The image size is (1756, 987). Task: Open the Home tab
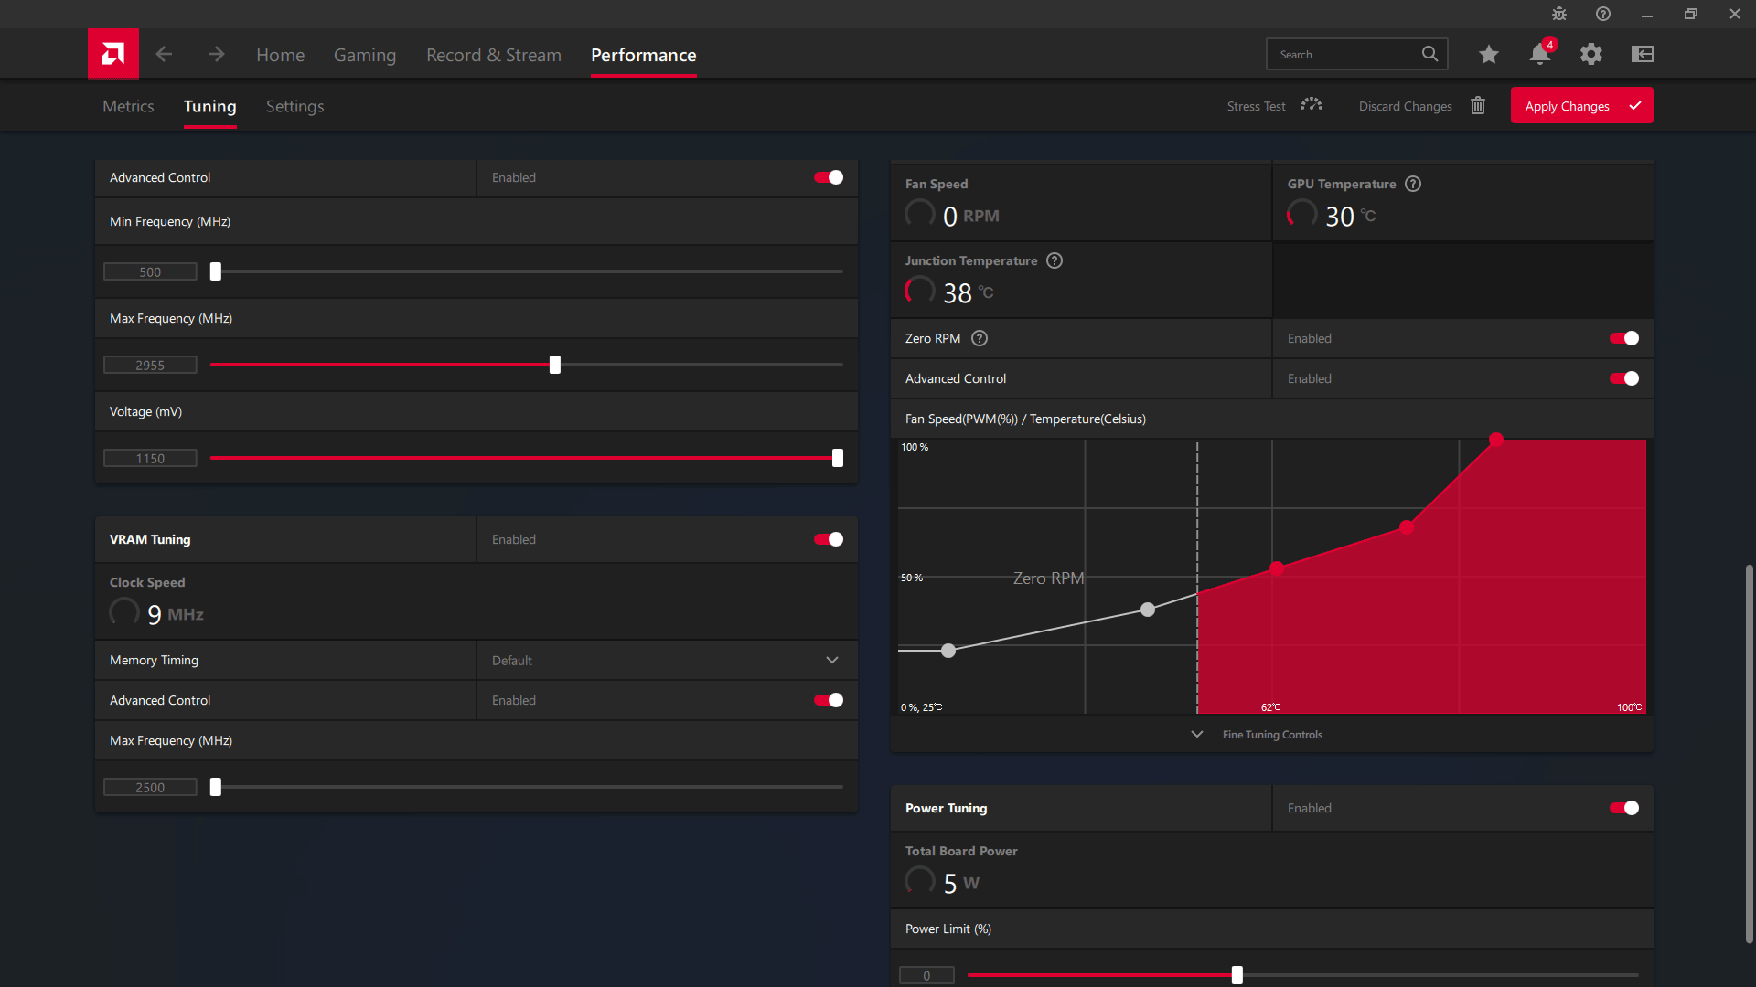click(280, 55)
